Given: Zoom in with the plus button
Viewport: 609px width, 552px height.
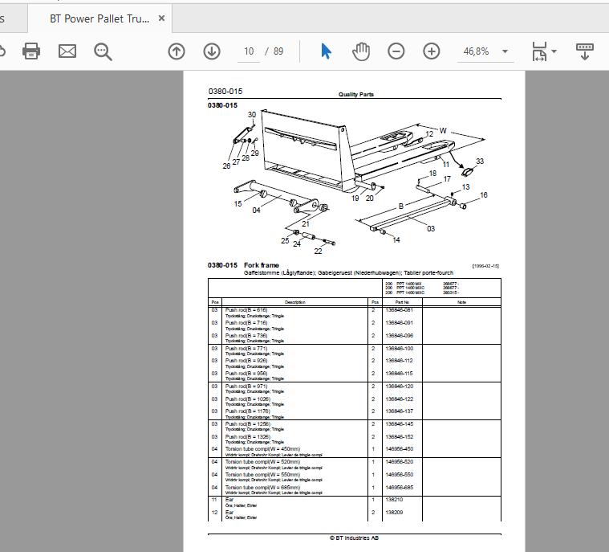Looking at the screenshot, I should pyautogui.click(x=432, y=51).
